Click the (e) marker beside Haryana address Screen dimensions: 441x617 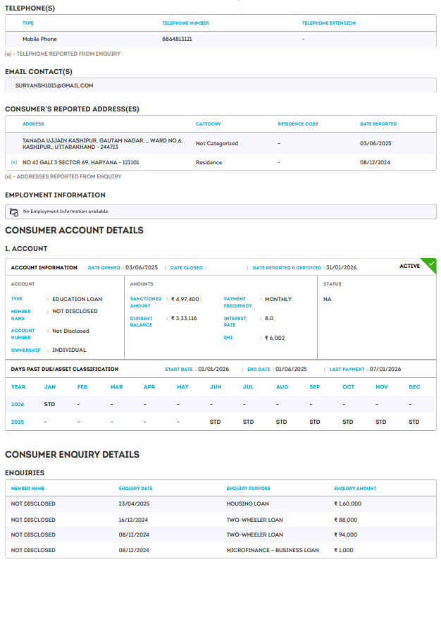[14, 162]
